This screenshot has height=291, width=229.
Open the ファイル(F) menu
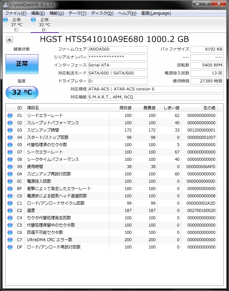[x=16, y=13]
